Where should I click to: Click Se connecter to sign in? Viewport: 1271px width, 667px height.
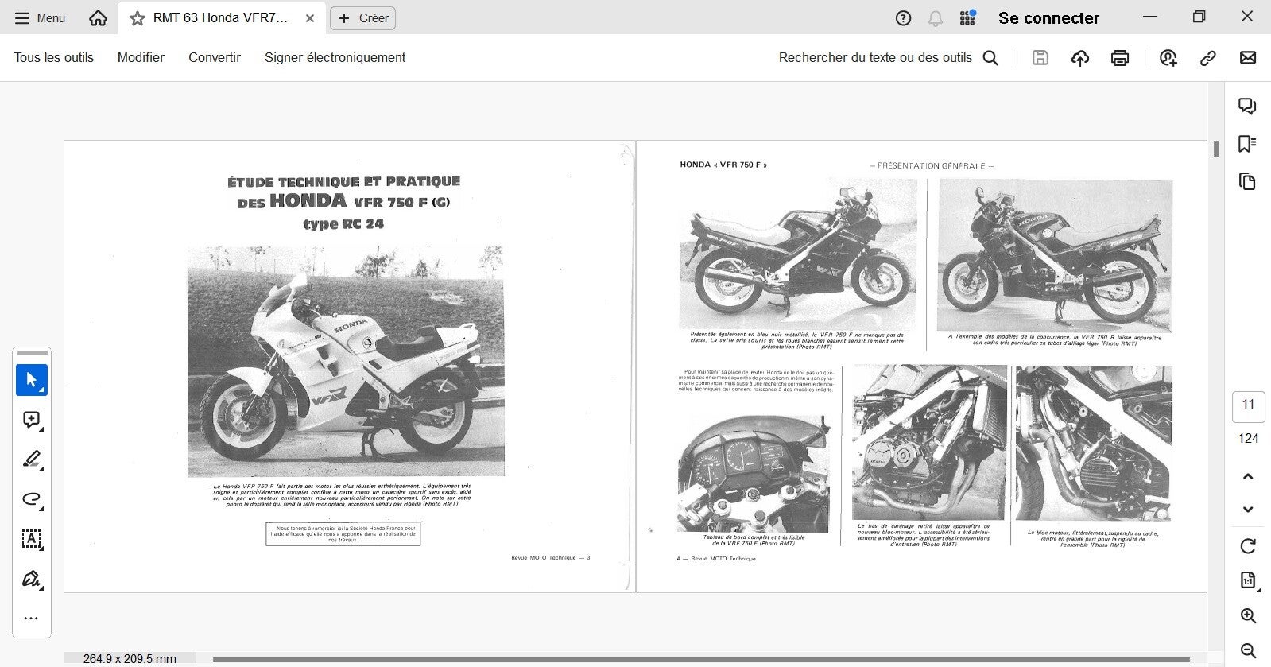1048,18
